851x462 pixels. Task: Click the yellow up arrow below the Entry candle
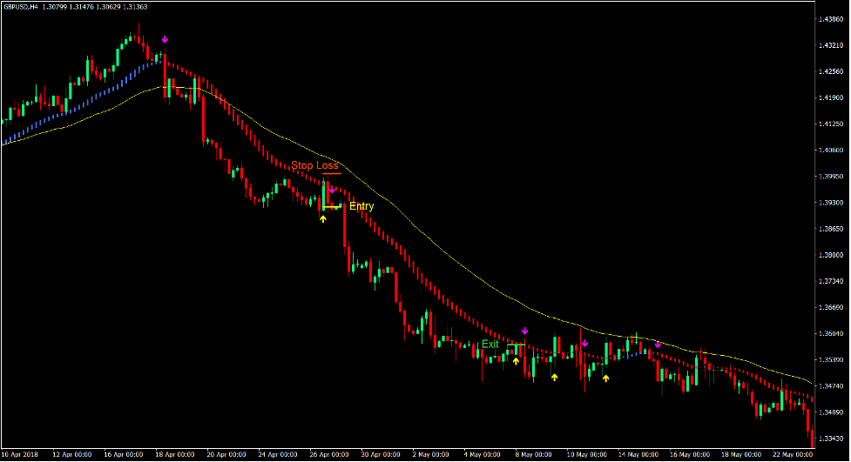(322, 218)
